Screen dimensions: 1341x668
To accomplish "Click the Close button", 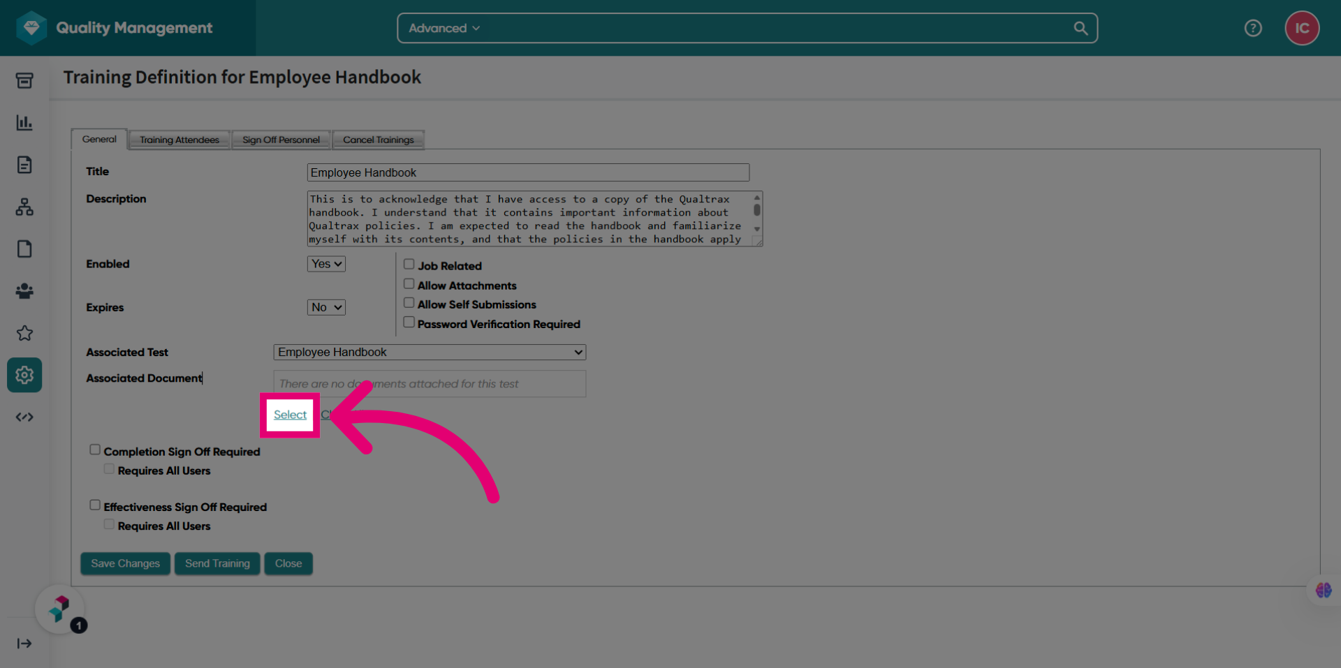I will pos(288,563).
